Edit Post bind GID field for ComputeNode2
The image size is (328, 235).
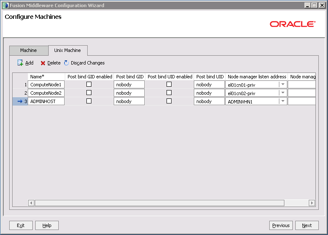[129, 93]
